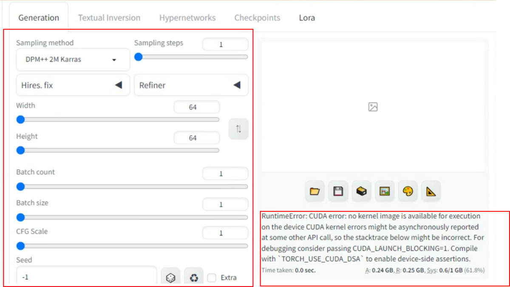This screenshot has width=510, height=287.
Task: Click the Batch count number field
Action: 225,173
